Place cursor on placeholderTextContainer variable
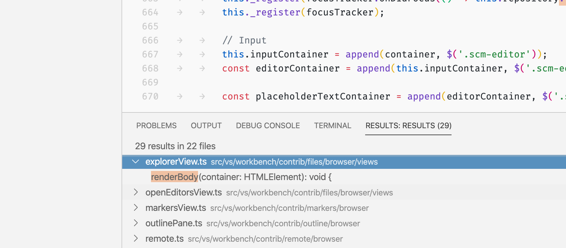 (323, 96)
